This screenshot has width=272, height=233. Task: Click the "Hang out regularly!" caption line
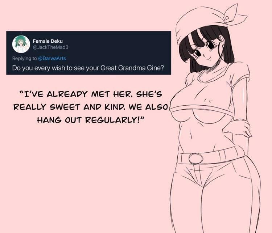pos(91,120)
